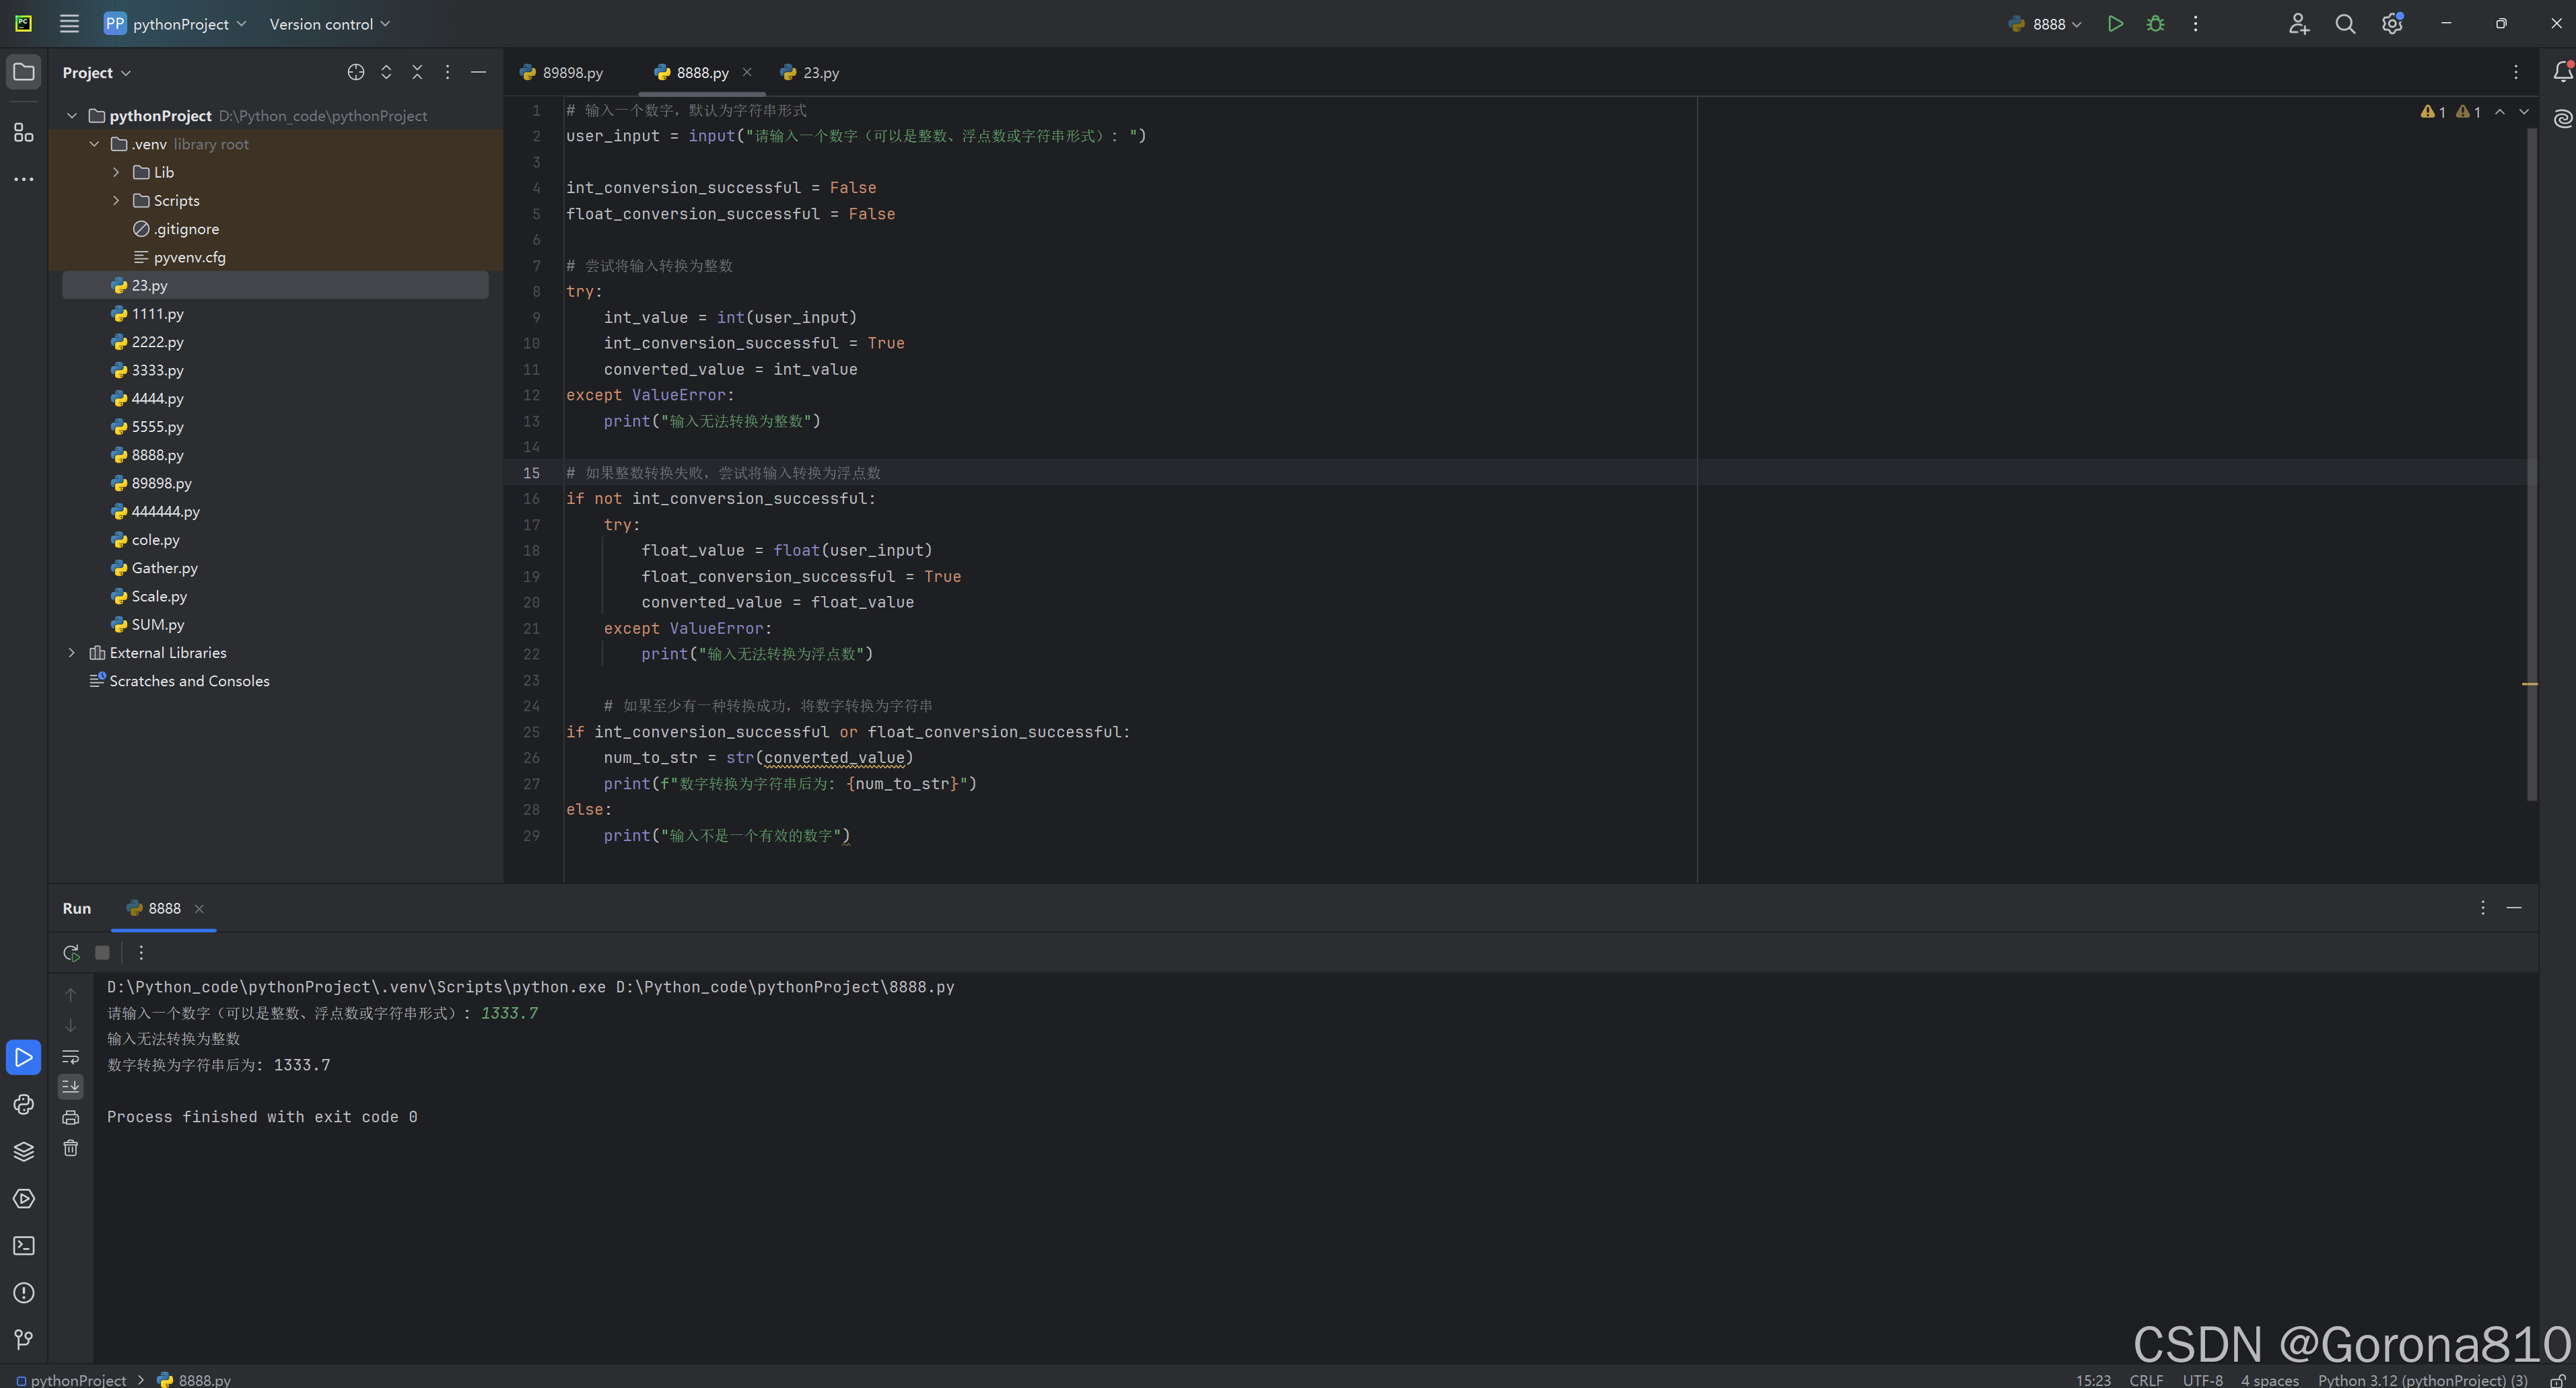Image resolution: width=2576 pixels, height=1388 pixels.
Task: Click the Select Opened File target icon
Action: (x=356, y=72)
